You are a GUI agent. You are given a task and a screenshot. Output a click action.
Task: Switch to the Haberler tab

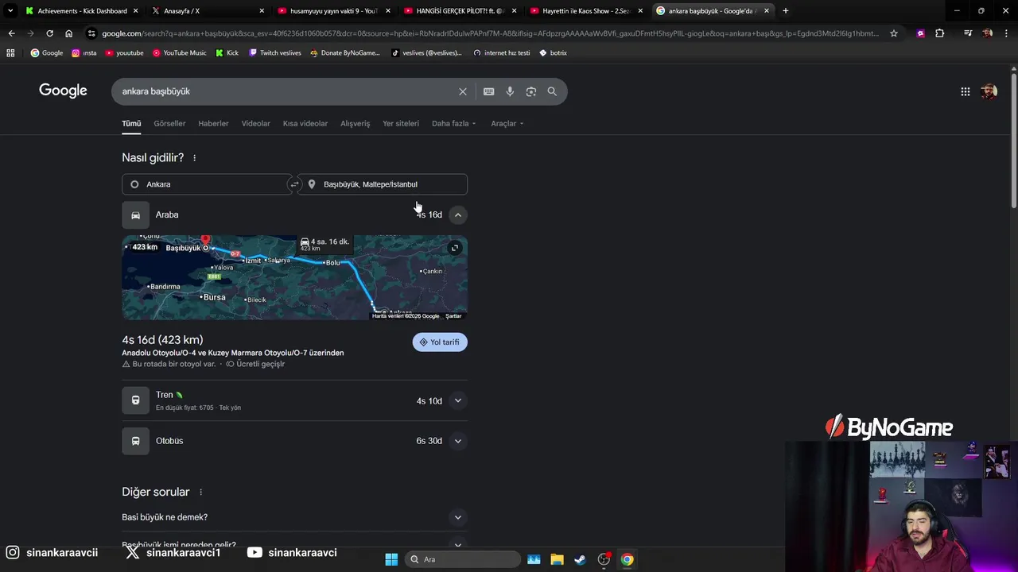213,124
